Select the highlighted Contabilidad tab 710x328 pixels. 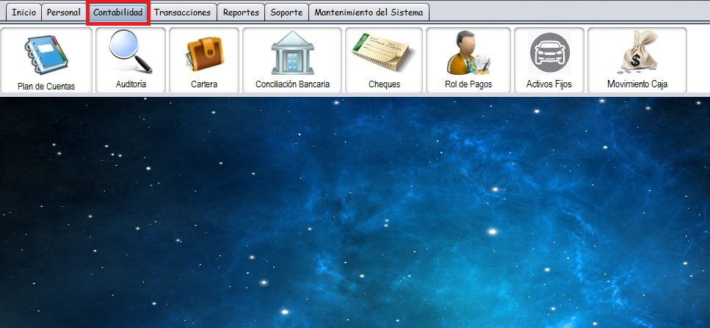click(x=117, y=12)
